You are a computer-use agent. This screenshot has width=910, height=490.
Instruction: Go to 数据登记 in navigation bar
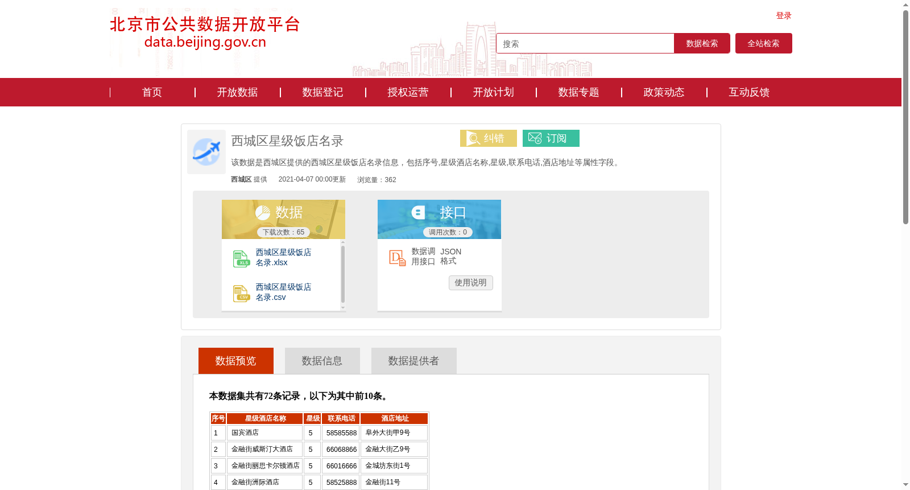323,92
